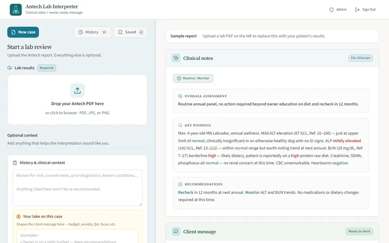This screenshot has height=243, width=389.
Task: Click the magnifier icon beside Key Findings
Action: [x=180, y=125]
